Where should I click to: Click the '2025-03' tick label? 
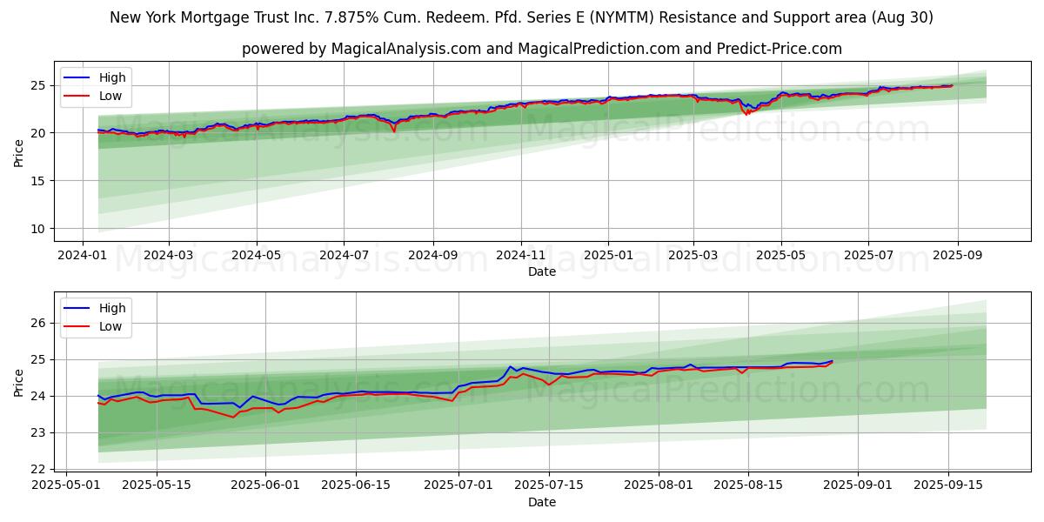(x=693, y=255)
